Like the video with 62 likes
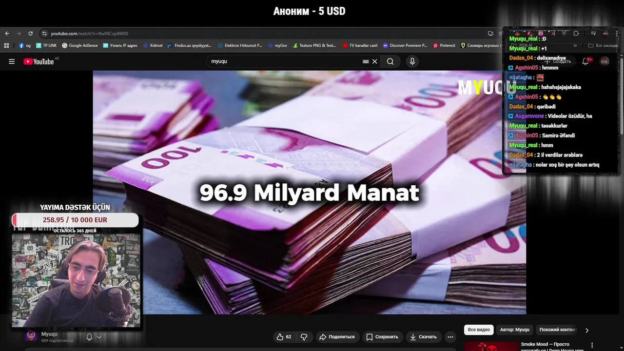 coord(285,337)
